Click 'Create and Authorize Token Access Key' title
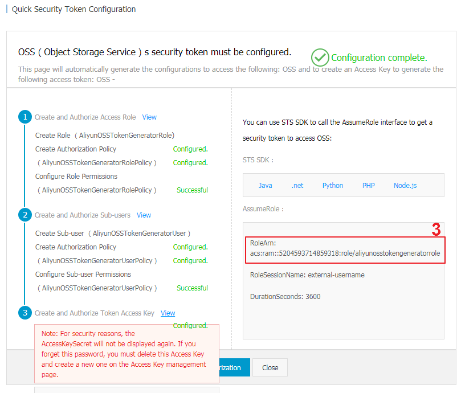461x393 pixels. coord(95,313)
